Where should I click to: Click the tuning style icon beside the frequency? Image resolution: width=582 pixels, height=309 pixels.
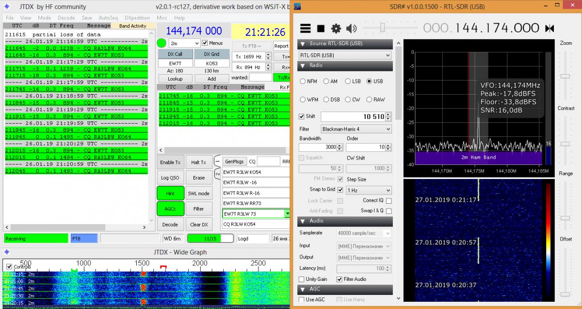(549, 28)
